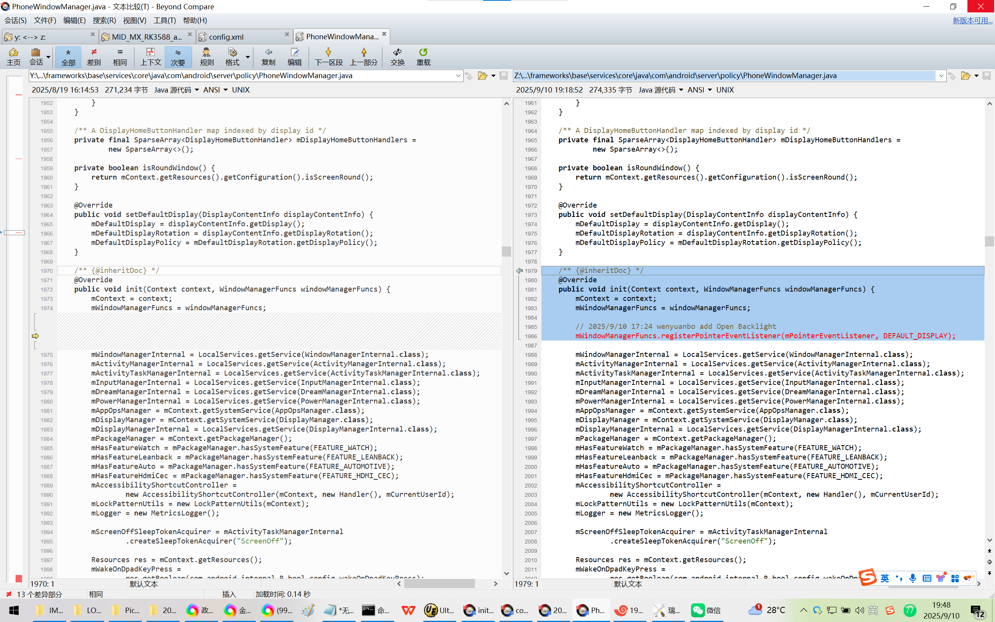The width and height of the screenshot is (995, 622).
Task: Click the 编辑 edit toolbar icon
Action: point(294,57)
